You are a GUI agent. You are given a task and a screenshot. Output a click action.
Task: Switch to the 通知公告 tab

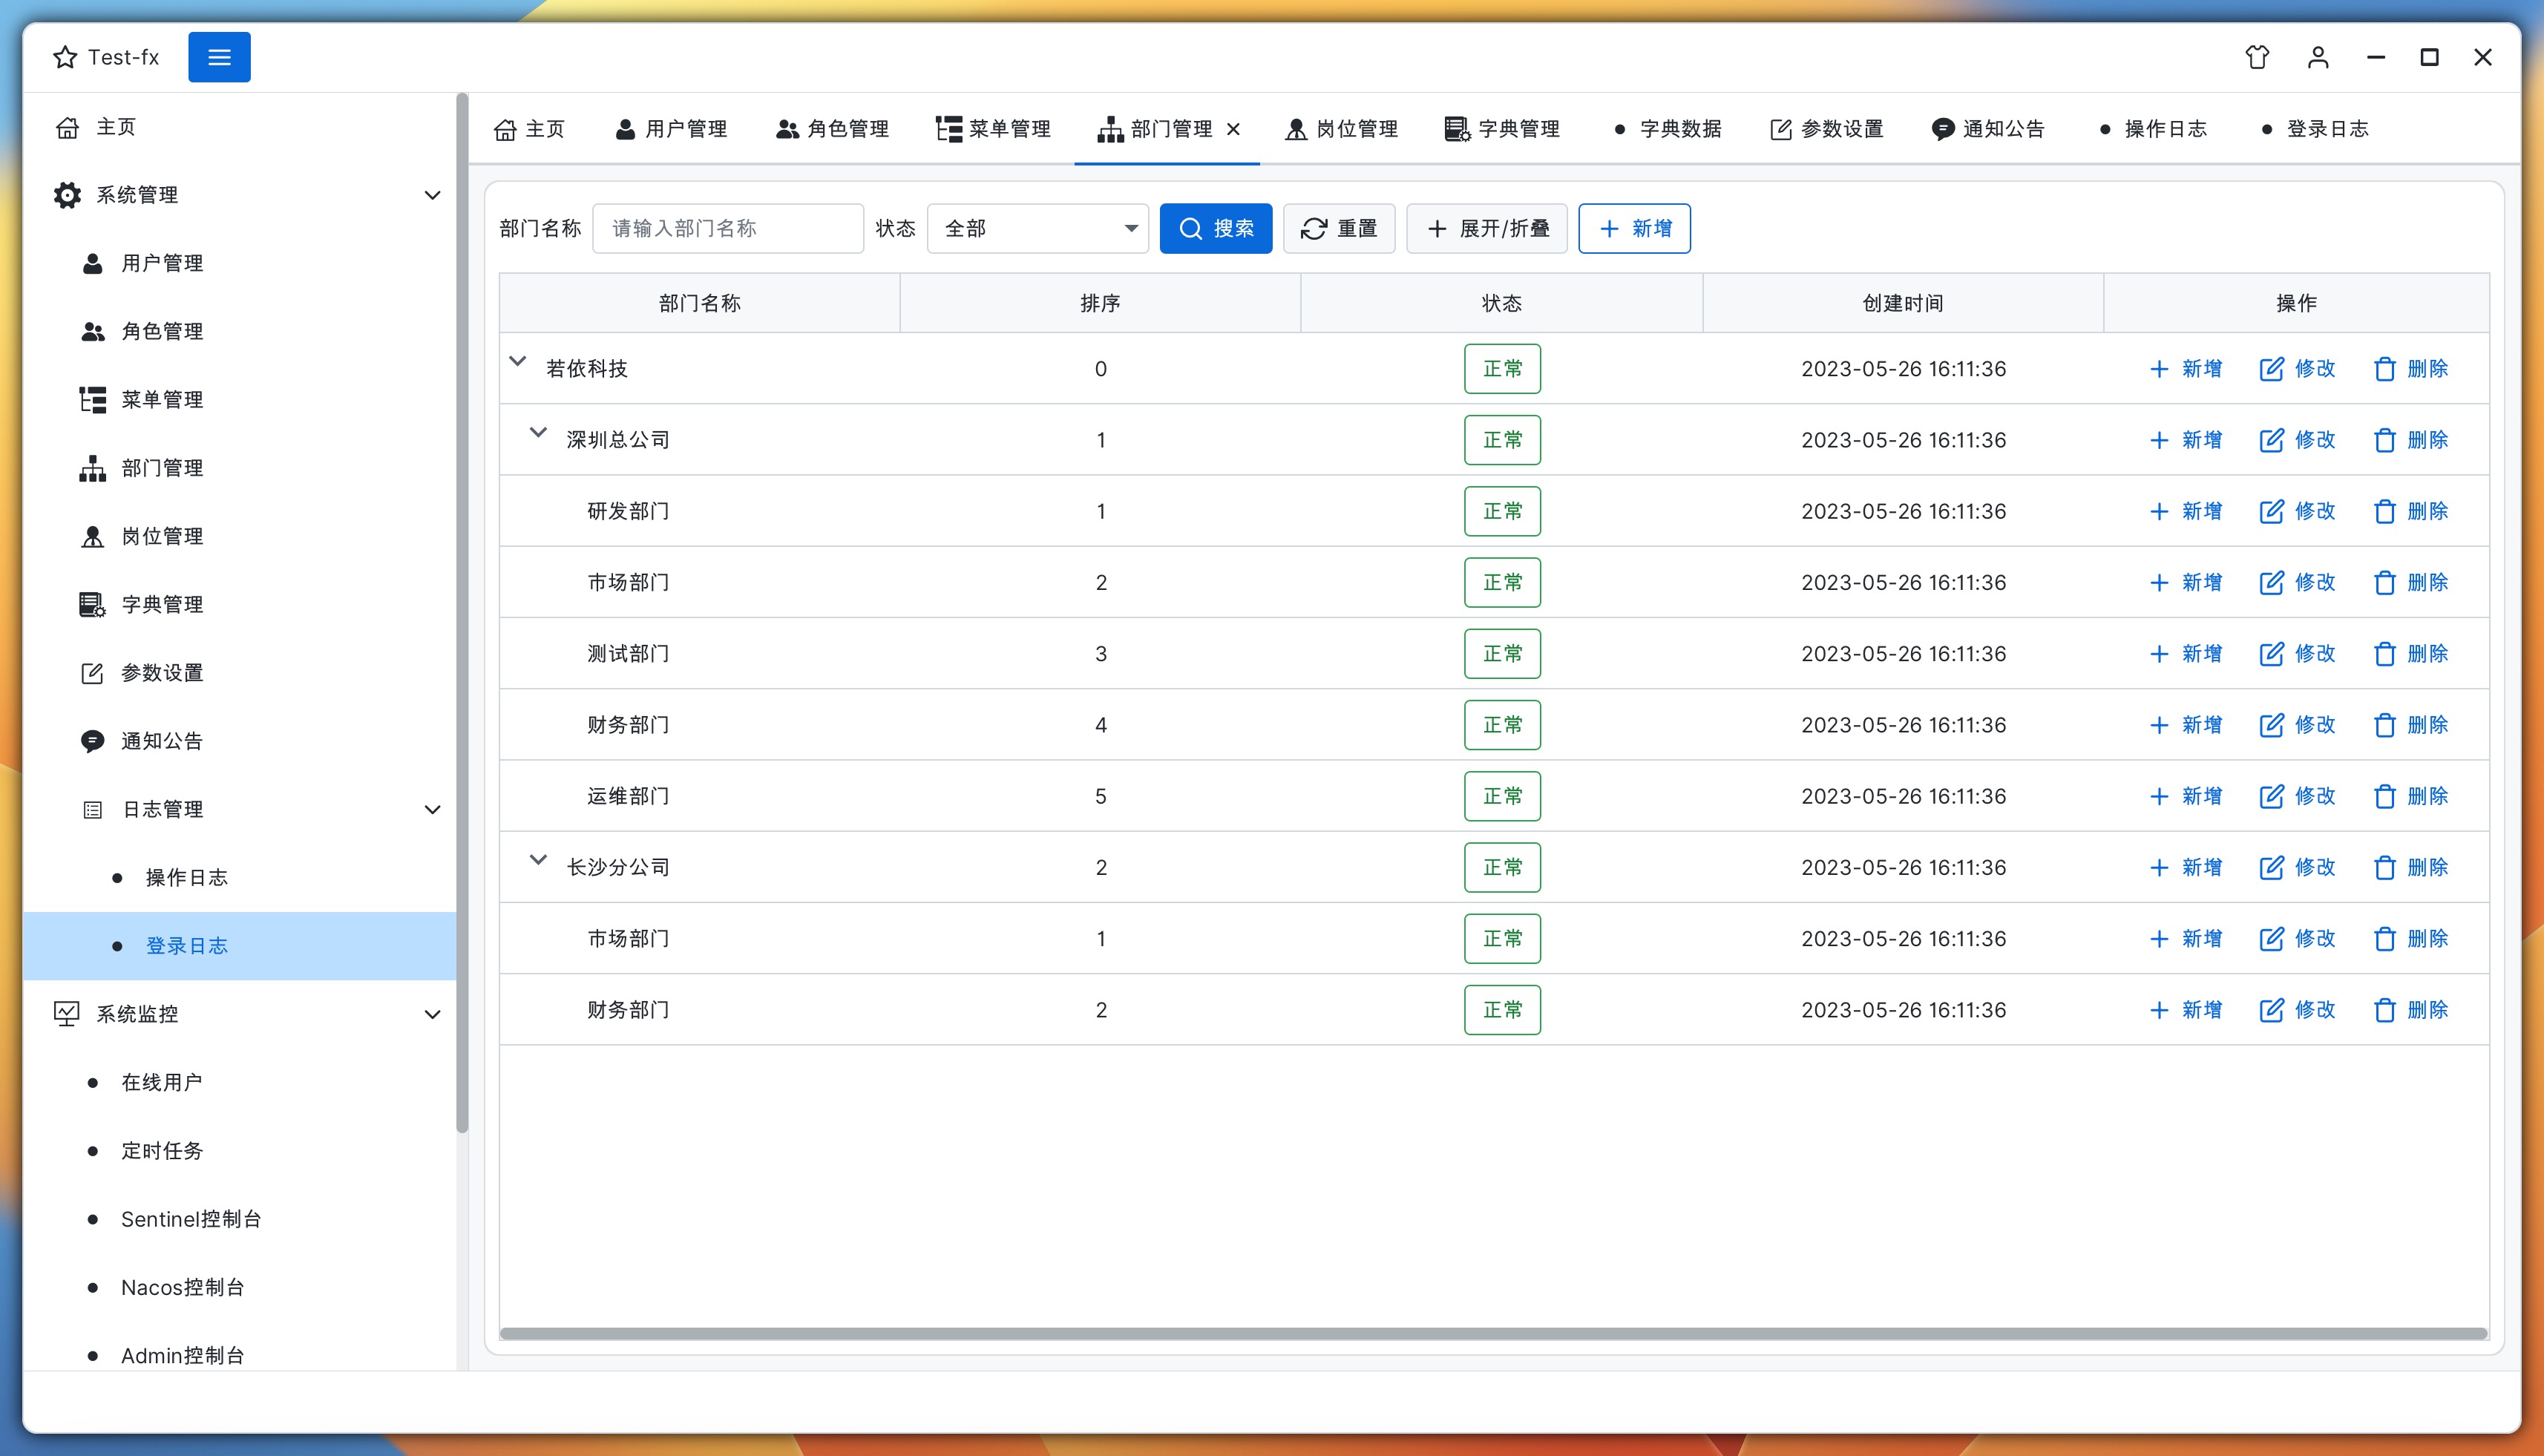[1988, 129]
